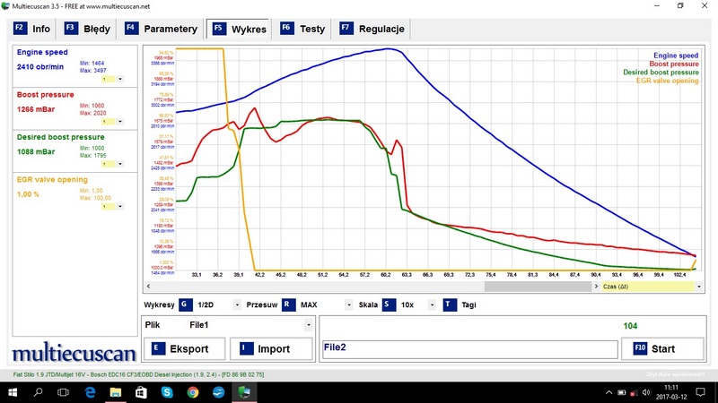
Task: Click the F10 icon beside Start
Action: (640, 348)
